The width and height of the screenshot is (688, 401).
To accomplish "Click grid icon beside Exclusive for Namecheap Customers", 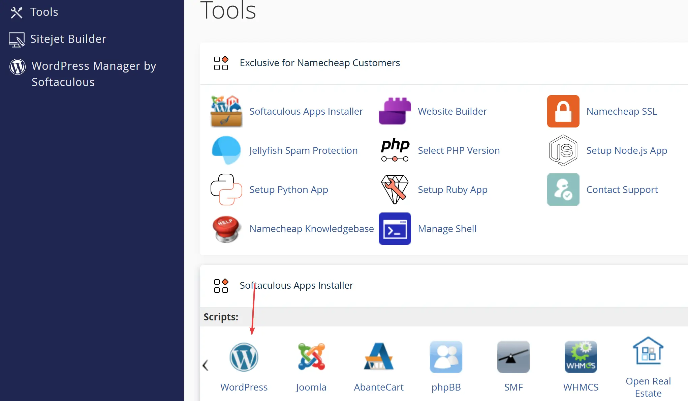I will tap(221, 63).
